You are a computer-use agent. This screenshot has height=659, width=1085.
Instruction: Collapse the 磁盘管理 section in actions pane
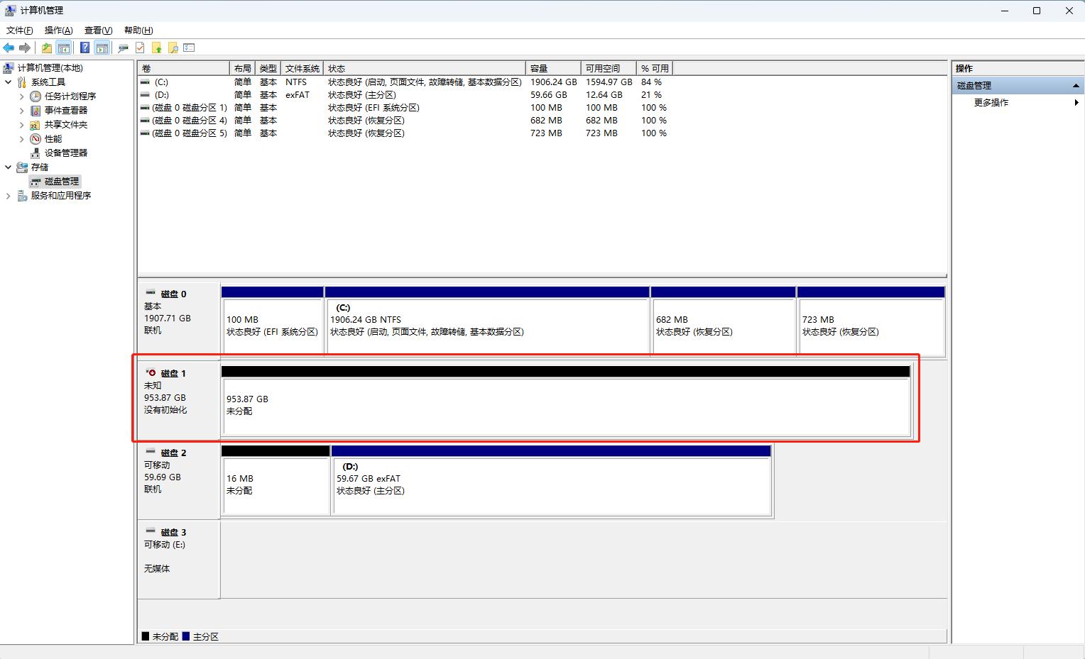point(1076,86)
